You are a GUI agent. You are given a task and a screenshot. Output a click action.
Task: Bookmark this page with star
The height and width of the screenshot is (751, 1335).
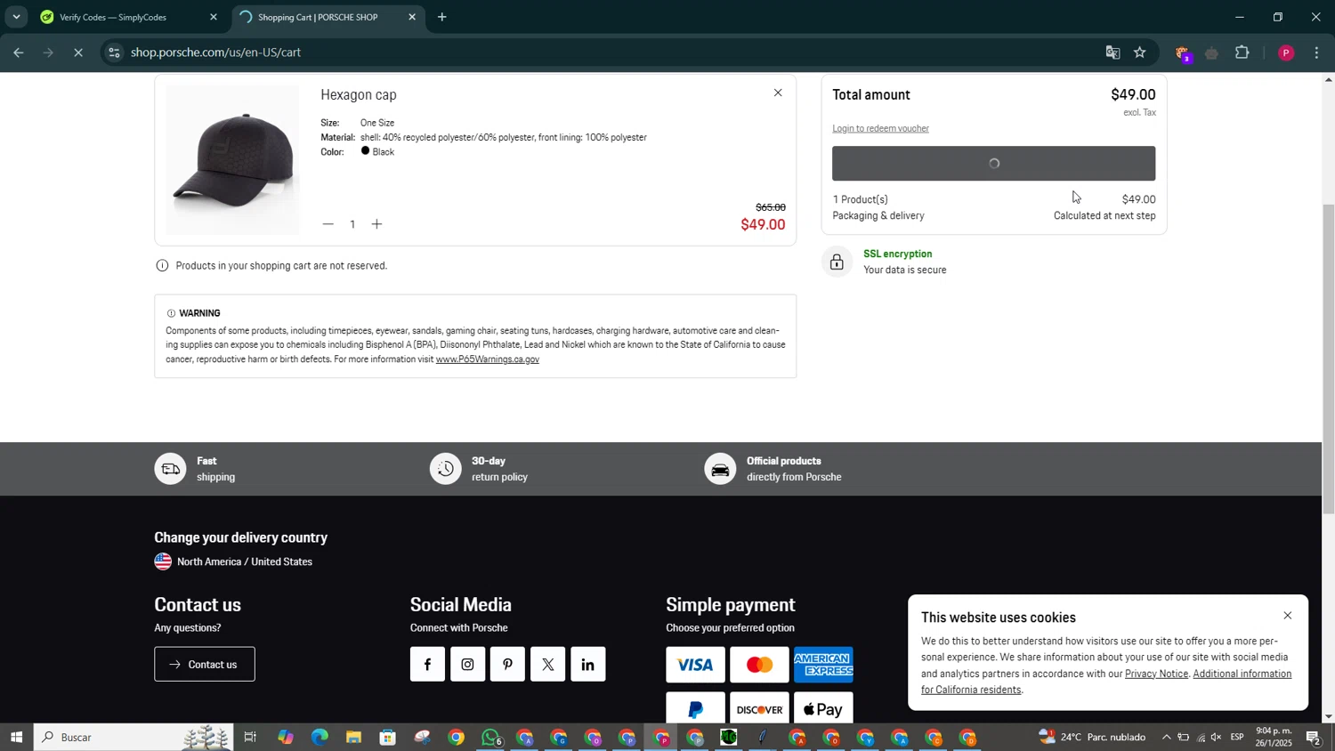1140,52
